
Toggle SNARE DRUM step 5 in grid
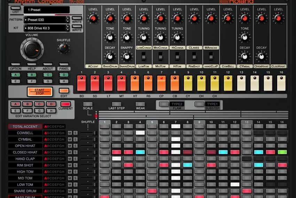(152, 191)
